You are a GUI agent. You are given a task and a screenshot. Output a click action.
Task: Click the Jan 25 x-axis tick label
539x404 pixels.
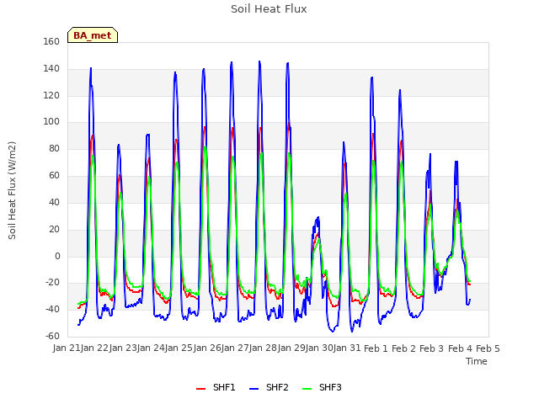(x=179, y=348)
